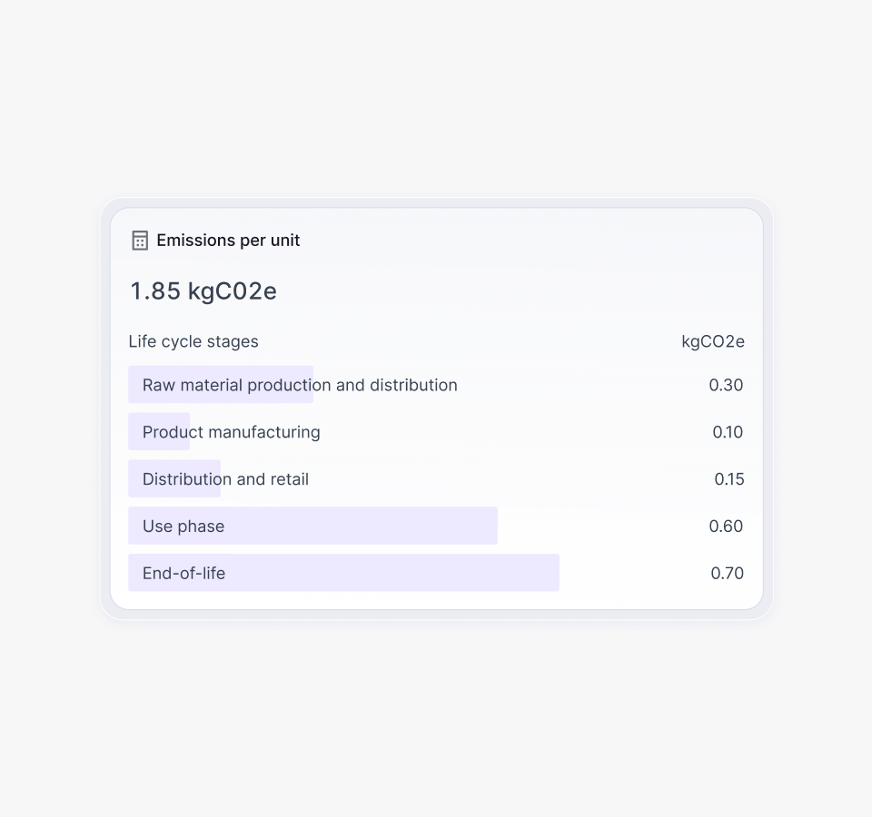Click the calculator icon beside Emissions per unit
The image size is (872, 817).
coord(140,241)
